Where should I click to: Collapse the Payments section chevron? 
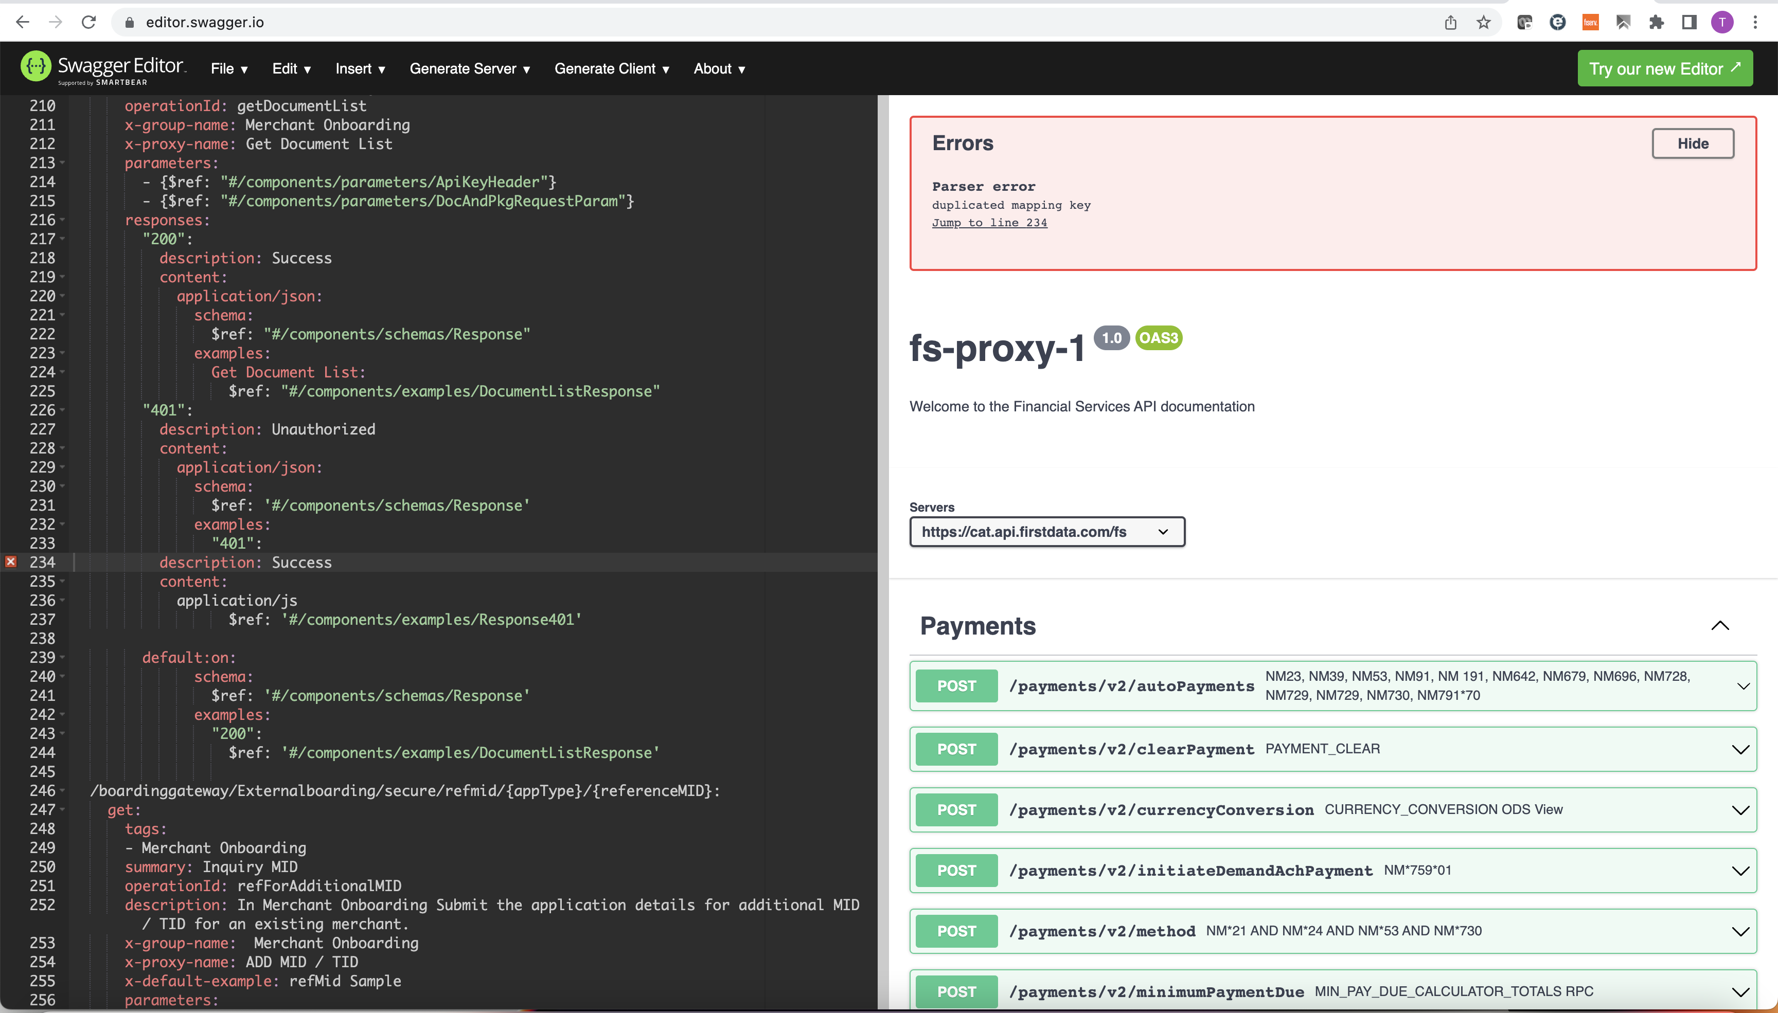pos(1719,625)
